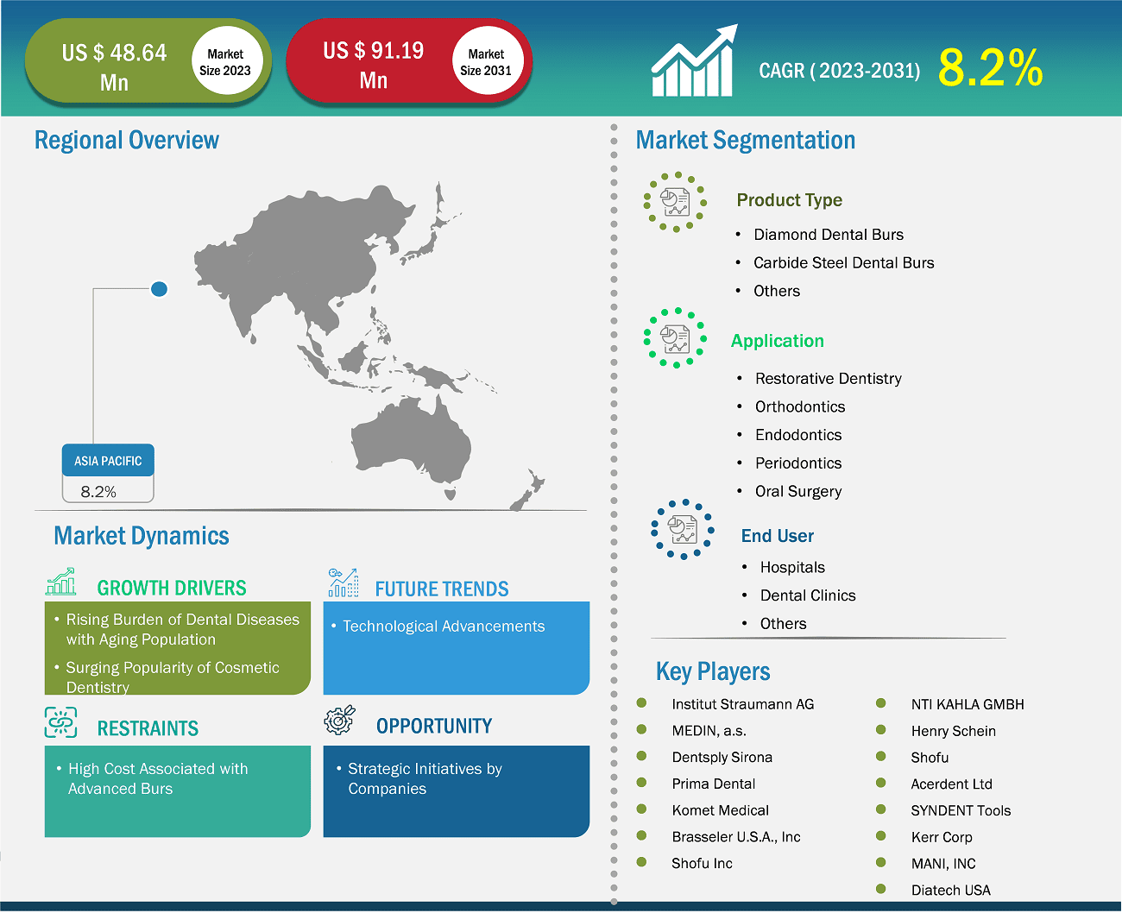1122x913 pixels.
Task: Click the Market Size 2023 badge
Action: (225, 60)
